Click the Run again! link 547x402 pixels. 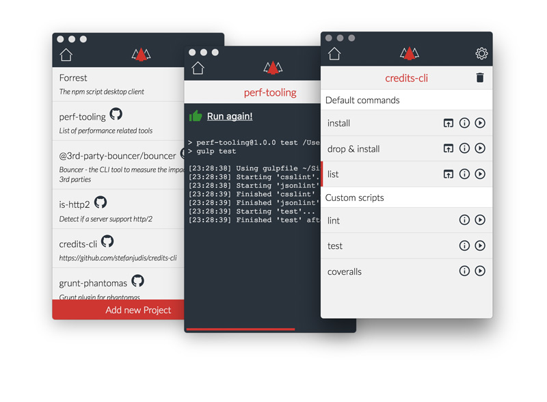click(230, 116)
